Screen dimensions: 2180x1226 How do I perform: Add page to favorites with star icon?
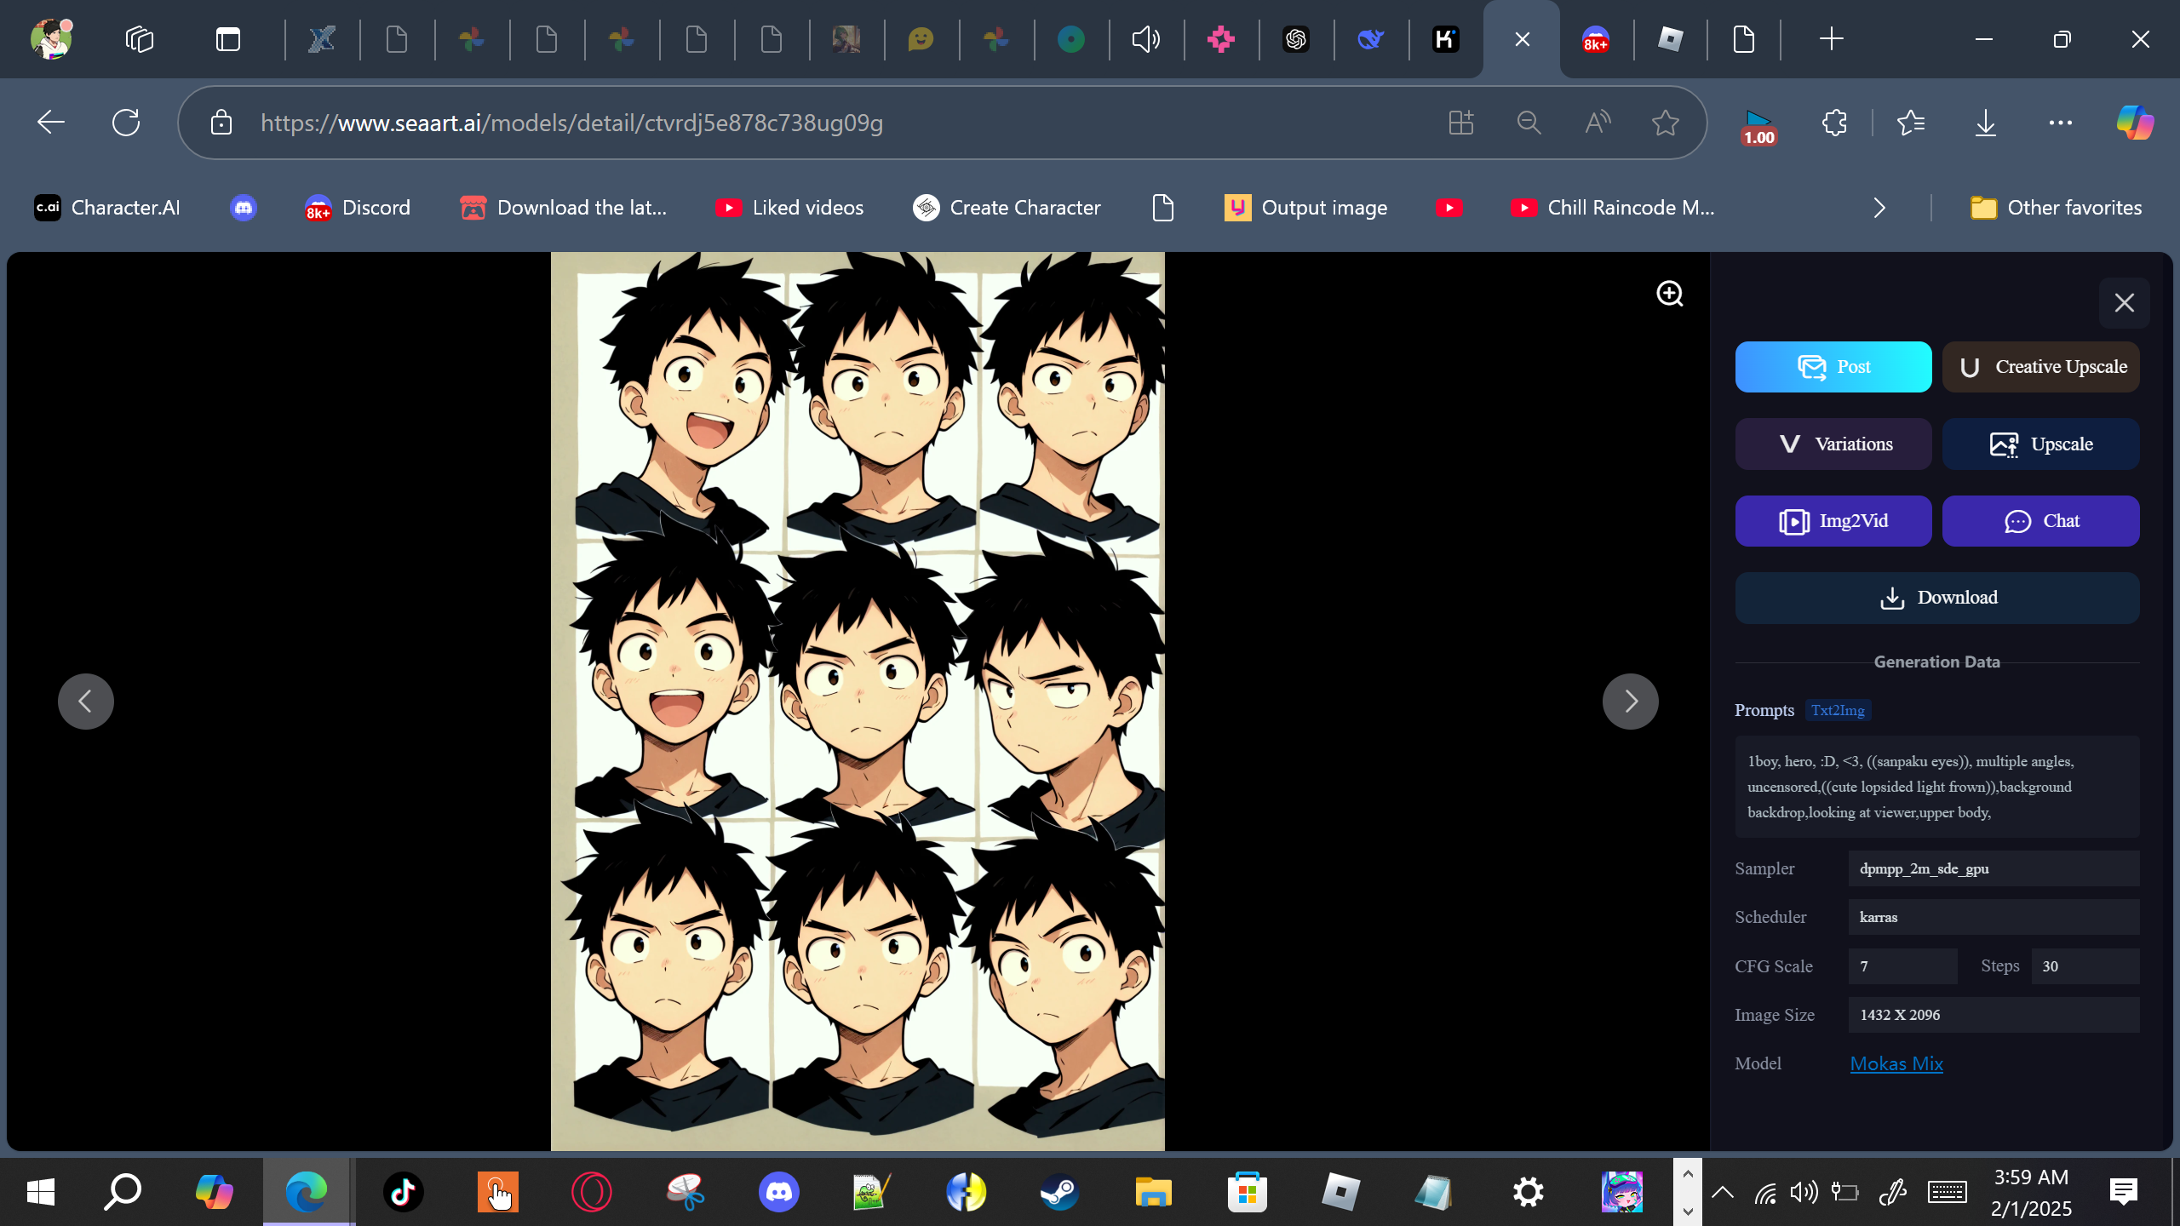point(1665,123)
